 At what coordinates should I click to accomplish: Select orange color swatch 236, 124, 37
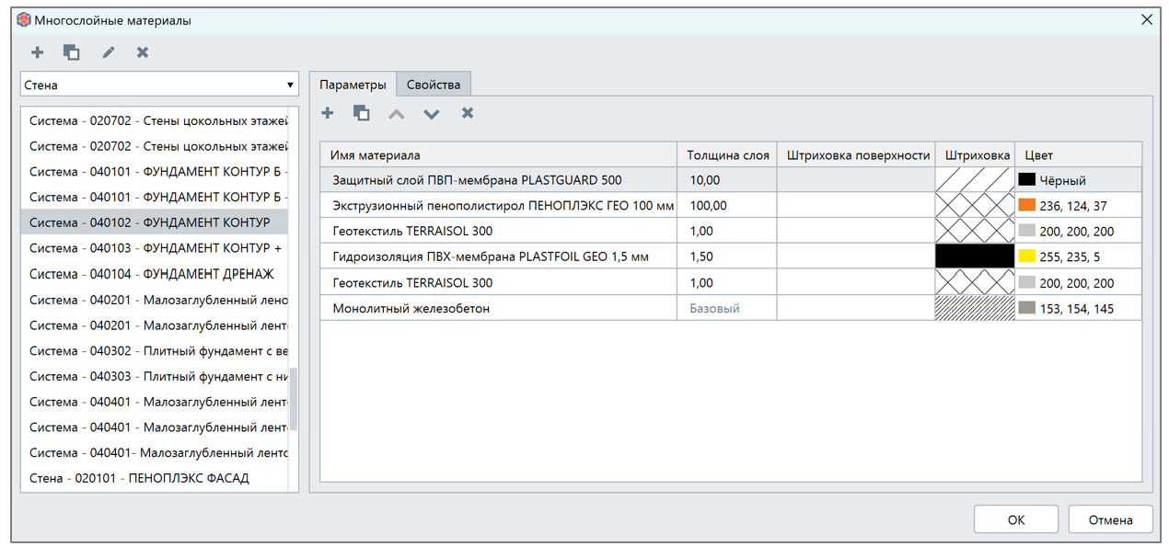pos(1027,206)
